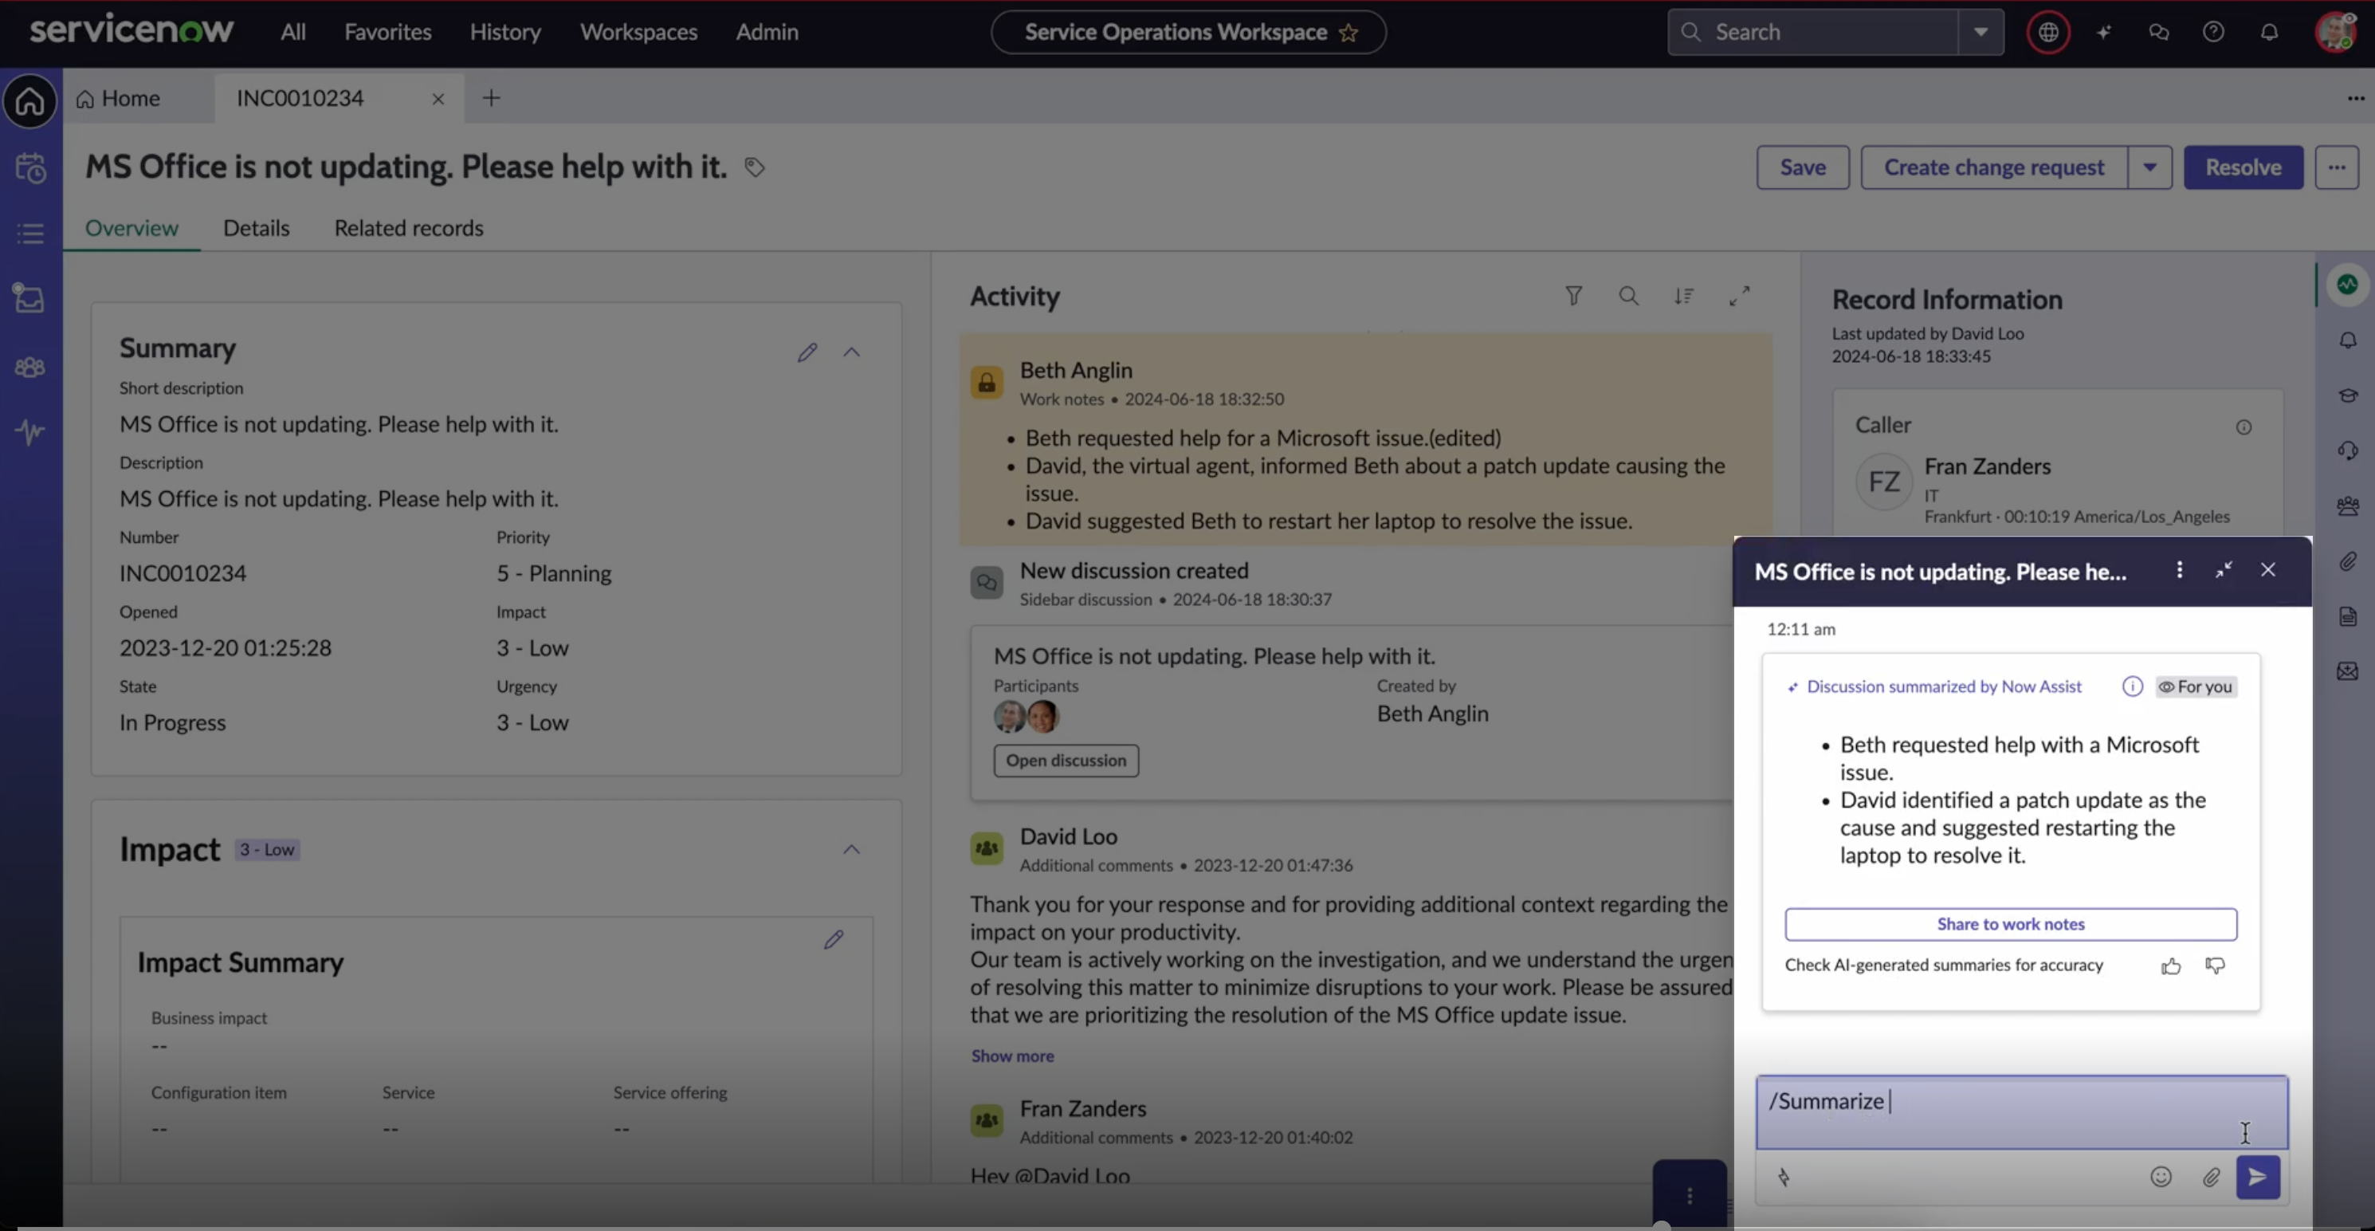This screenshot has width=2375, height=1231.
Task: Open the user profile avatar menu
Action: pyautogui.click(x=2335, y=32)
